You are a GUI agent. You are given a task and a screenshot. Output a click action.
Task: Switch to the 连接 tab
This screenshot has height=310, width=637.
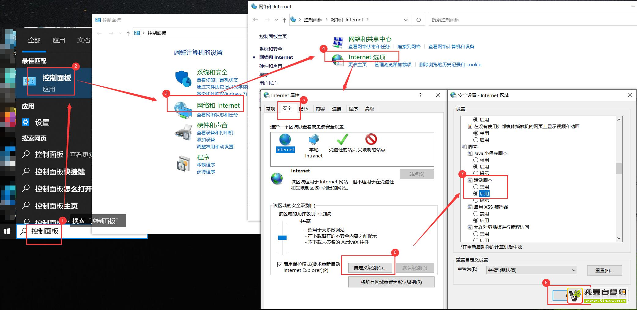(x=336, y=109)
